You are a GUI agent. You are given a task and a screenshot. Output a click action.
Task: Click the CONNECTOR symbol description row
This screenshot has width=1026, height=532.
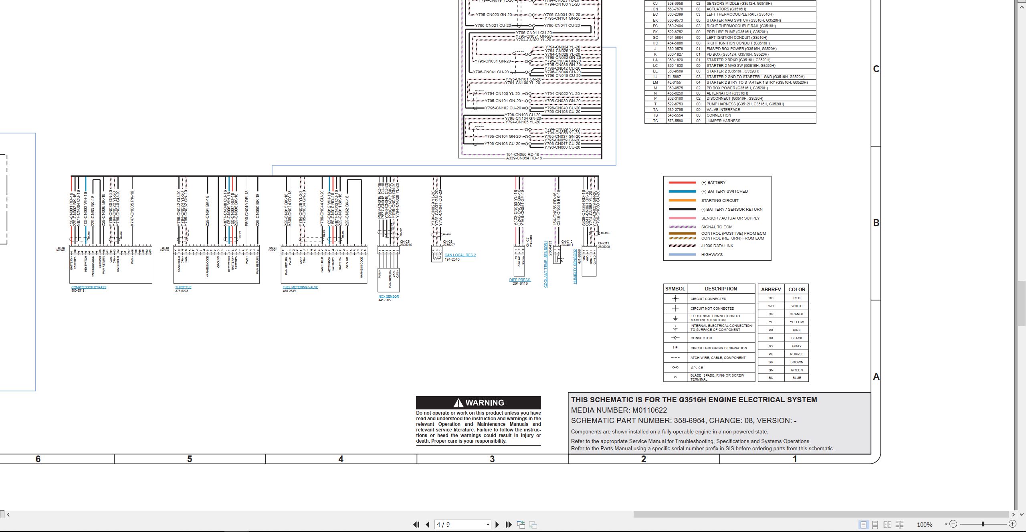tap(709, 338)
